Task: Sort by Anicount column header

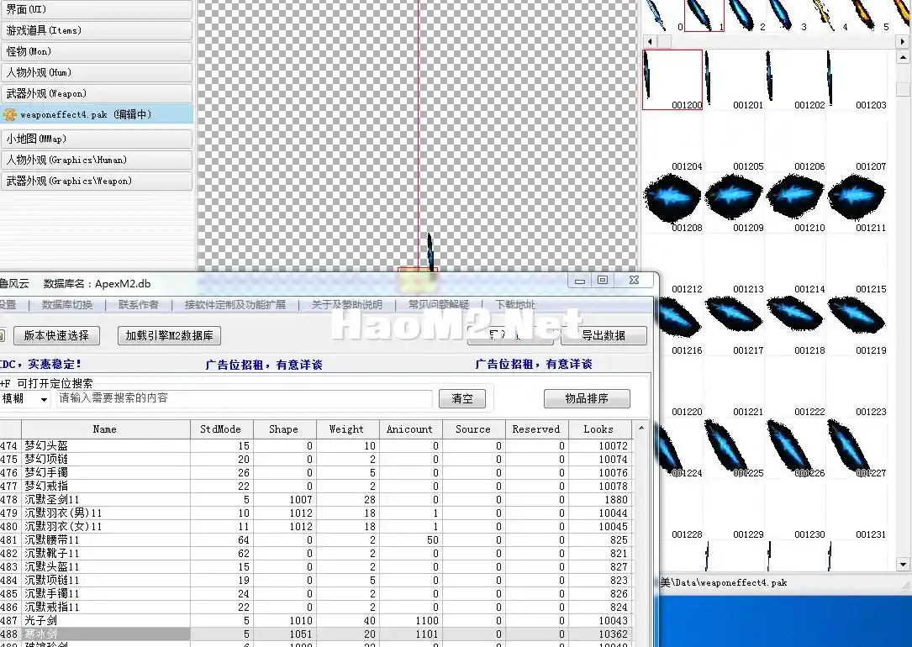Action: 411,429
